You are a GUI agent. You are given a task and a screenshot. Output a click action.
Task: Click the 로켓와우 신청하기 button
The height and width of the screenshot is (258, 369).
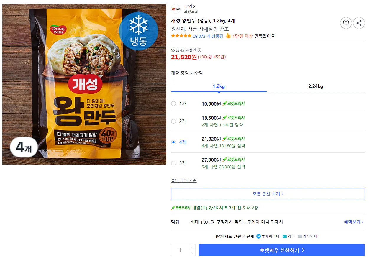click(281, 249)
